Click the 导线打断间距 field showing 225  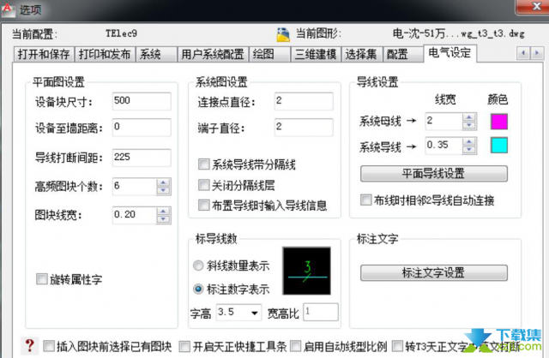142,158
